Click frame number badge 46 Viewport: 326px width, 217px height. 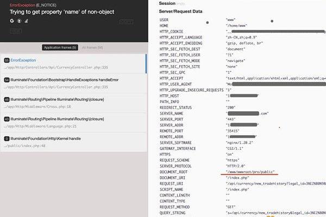pos(6,100)
